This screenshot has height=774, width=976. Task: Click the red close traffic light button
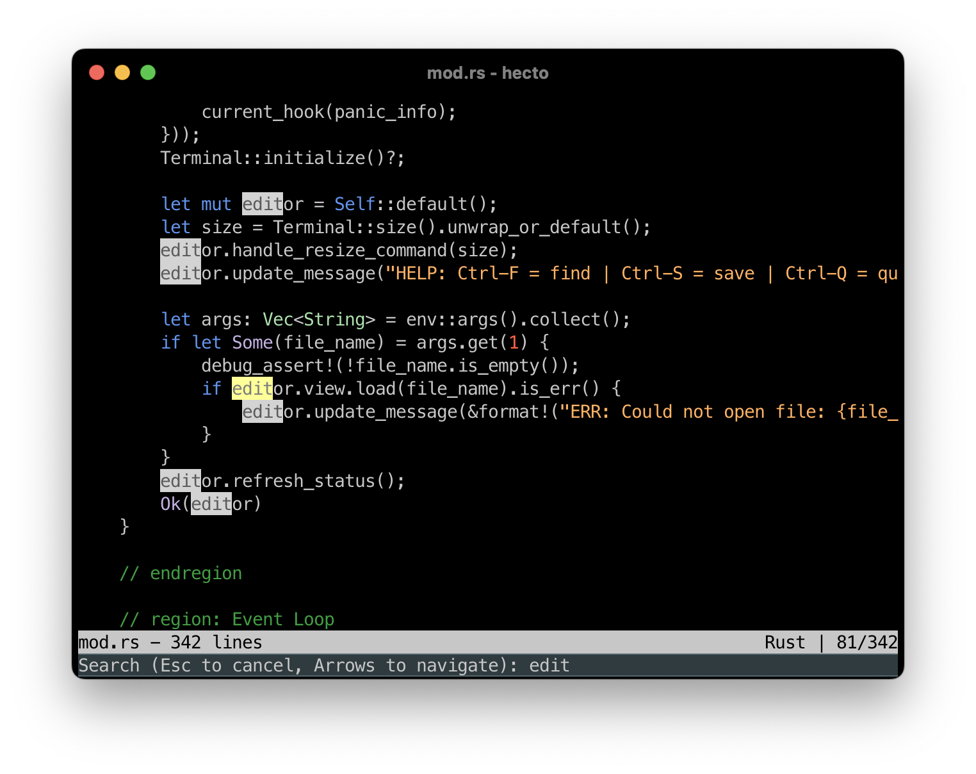click(x=97, y=72)
